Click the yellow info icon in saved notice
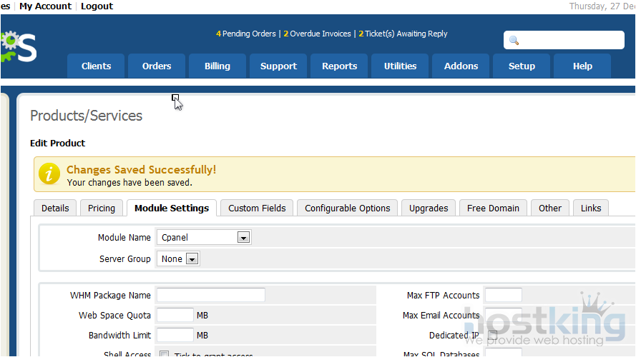This screenshot has height=357, width=636. click(x=49, y=174)
